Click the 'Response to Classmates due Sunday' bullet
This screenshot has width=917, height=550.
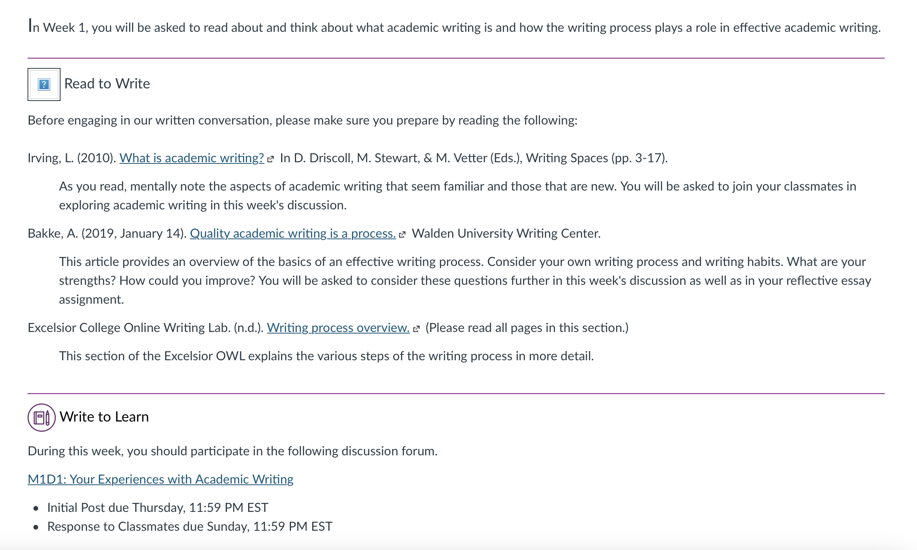(190, 526)
